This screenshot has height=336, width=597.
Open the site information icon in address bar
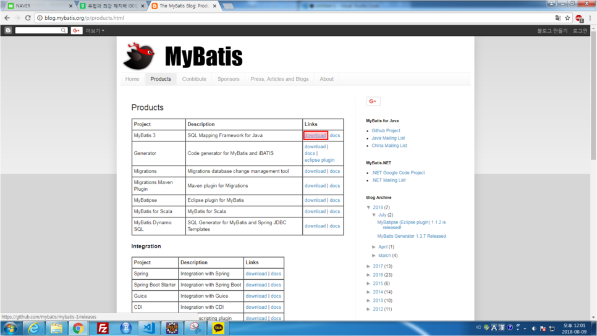pos(40,18)
